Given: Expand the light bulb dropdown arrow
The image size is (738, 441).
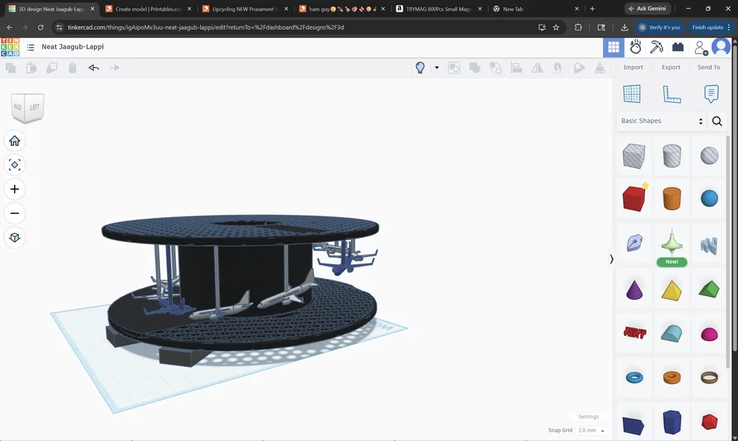Looking at the screenshot, I should 436,67.
